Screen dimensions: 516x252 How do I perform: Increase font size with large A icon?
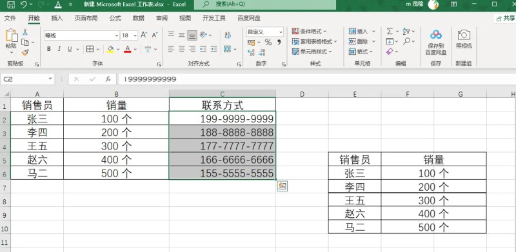tap(144, 35)
